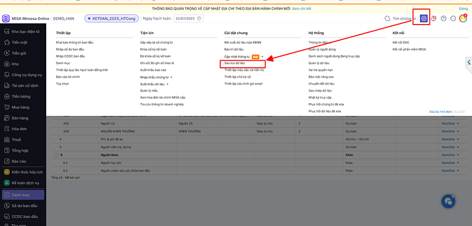Click the more options ellipsis icon

(453, 19)
